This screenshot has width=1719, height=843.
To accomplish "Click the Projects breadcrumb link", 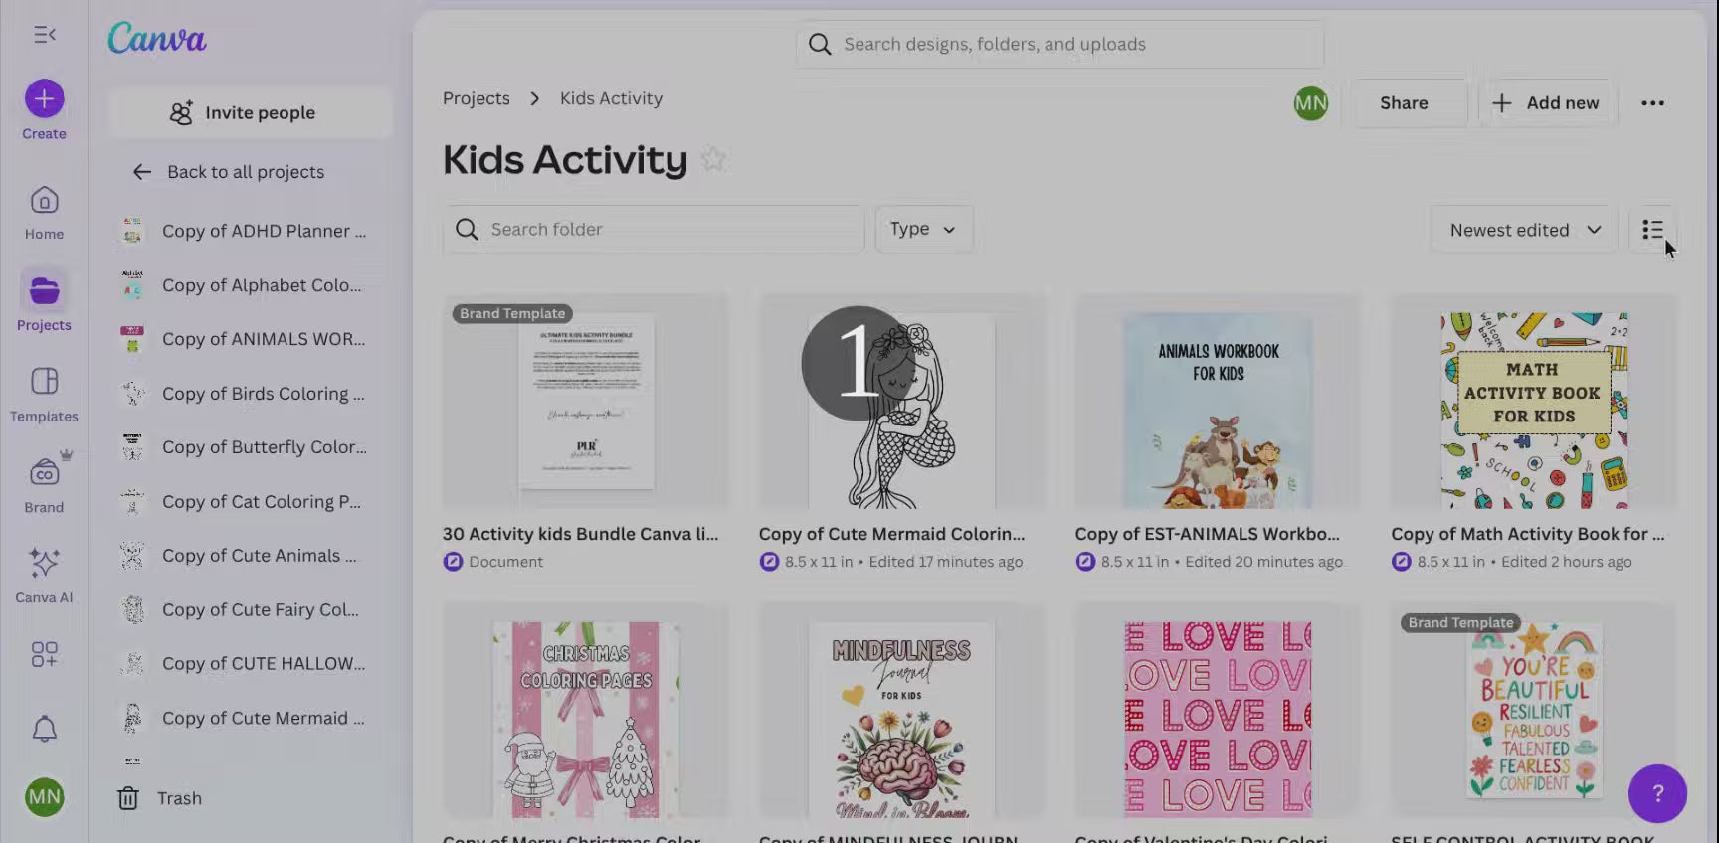I will click(477, 98).
